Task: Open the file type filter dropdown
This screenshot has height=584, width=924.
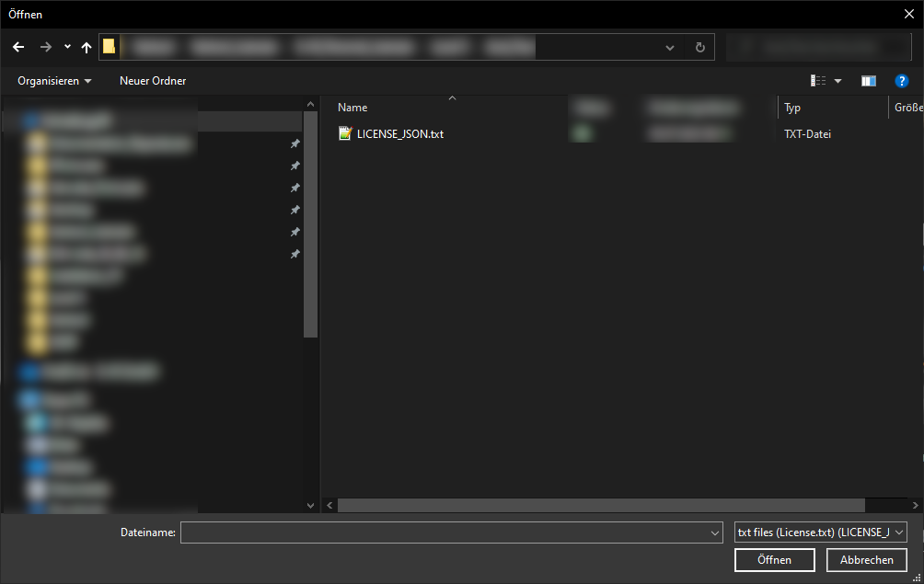Action: click(899, 532)
